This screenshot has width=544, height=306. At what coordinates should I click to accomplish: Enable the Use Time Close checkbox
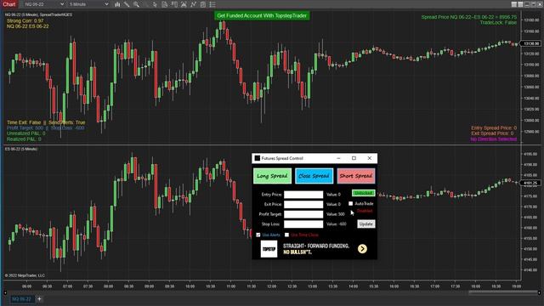[x=286, y=235]
